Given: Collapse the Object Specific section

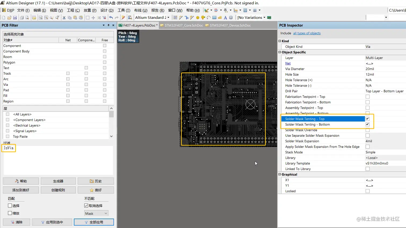Looking at the screenshot, I should [280, 52].
